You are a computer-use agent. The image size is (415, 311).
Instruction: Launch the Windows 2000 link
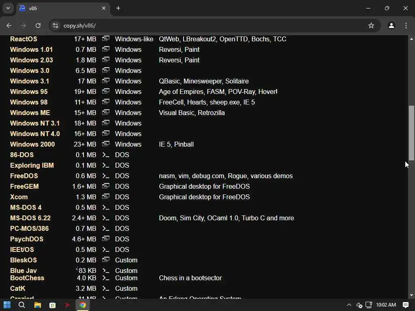tap(32, 145)
